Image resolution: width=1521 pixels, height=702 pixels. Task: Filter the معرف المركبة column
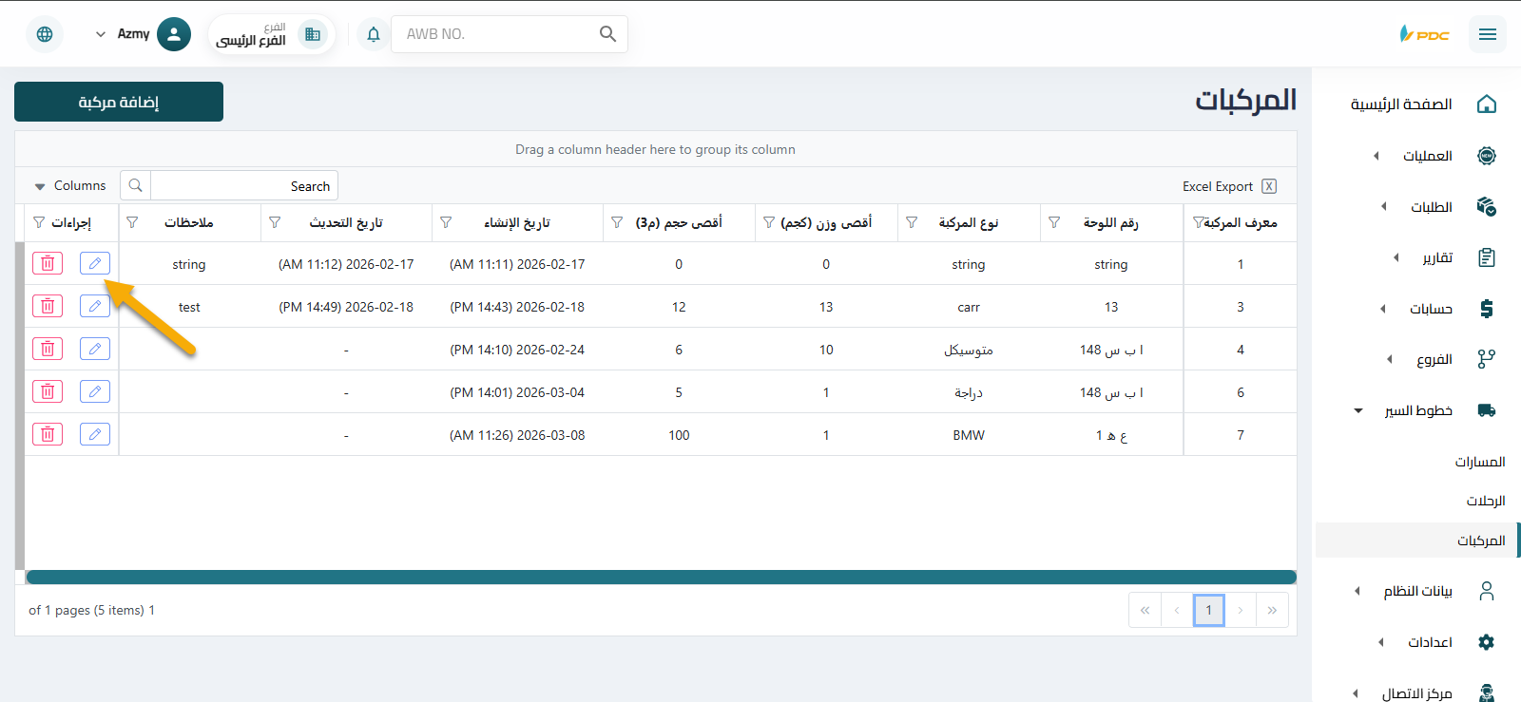tap(1199, 222)
